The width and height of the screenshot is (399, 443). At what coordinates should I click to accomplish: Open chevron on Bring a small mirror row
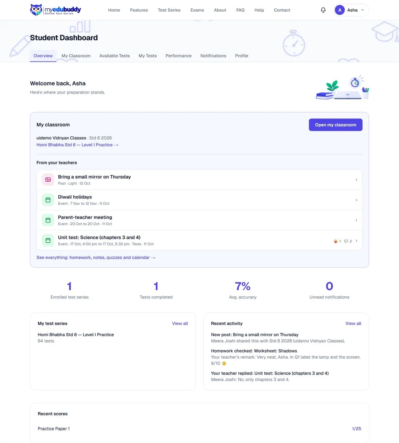356,180
